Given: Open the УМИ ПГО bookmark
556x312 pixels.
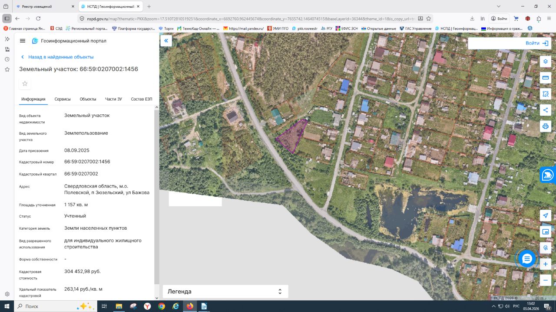Looking at the screenshot, I should pos(278,29).
